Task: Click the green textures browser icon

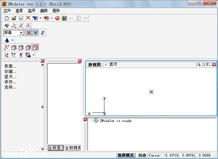Action: (x=64, y=18)
